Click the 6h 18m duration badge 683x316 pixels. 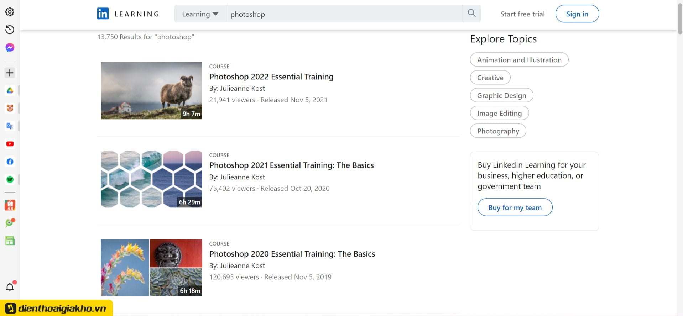pyautogui.click(x=190, y=291)
